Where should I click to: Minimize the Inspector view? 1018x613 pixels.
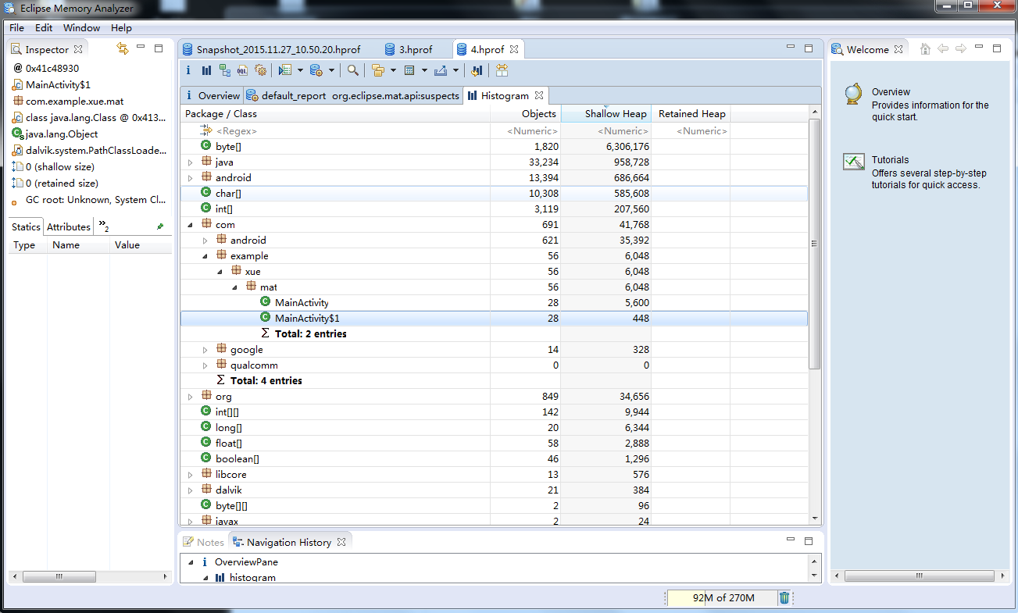click(141, 47)
